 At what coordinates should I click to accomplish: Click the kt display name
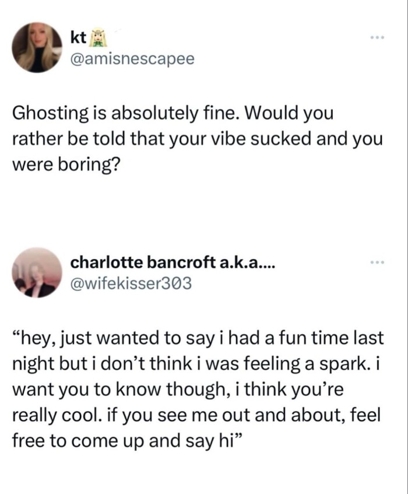tap(78, 38)
